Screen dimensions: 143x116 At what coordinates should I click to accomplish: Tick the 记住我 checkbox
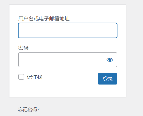pos(21,77)
